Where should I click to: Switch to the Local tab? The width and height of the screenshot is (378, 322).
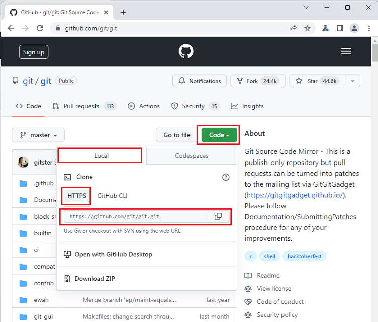tap(101, 156)
